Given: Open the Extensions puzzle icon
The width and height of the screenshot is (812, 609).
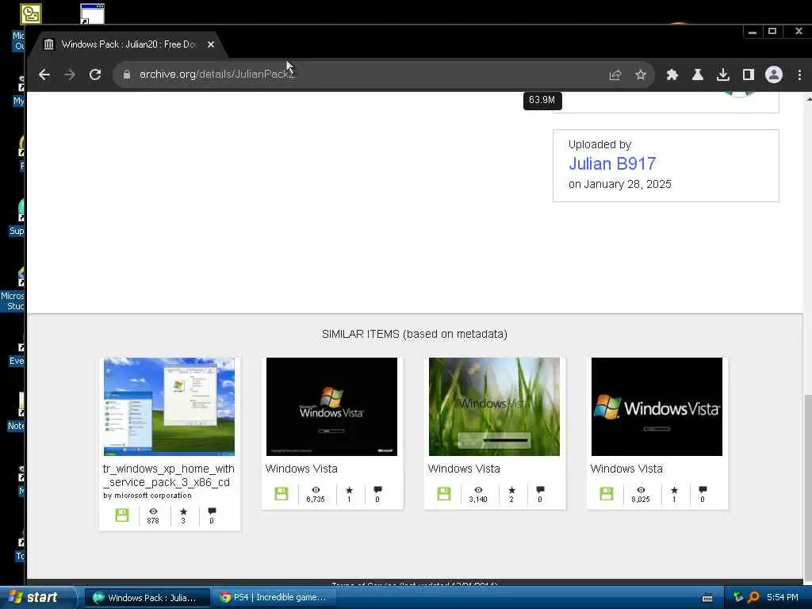Looking at the screenshot, I should (672, 75).
